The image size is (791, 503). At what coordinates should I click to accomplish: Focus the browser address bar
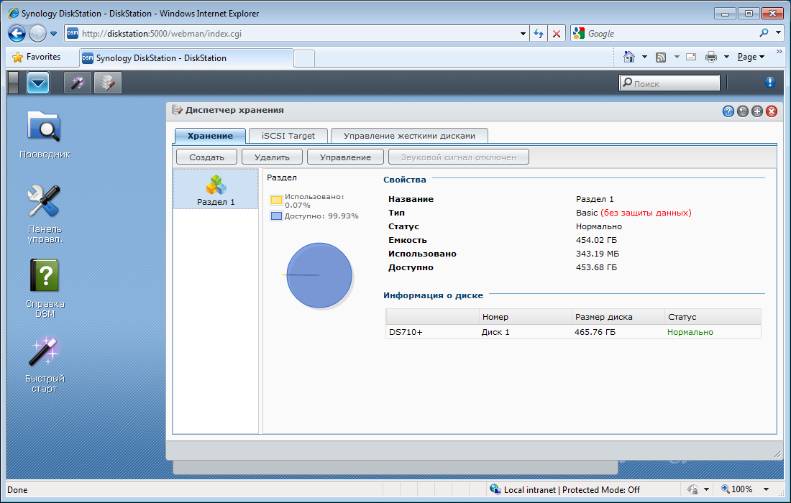(x=296, y=34)
